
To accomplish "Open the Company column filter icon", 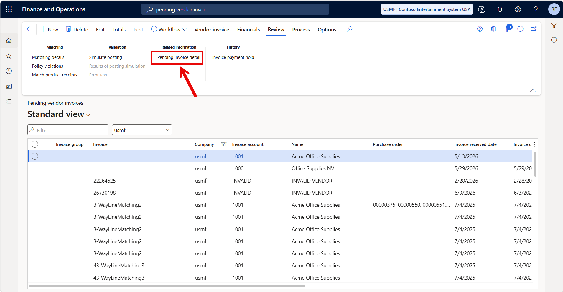I will point(224,144).
